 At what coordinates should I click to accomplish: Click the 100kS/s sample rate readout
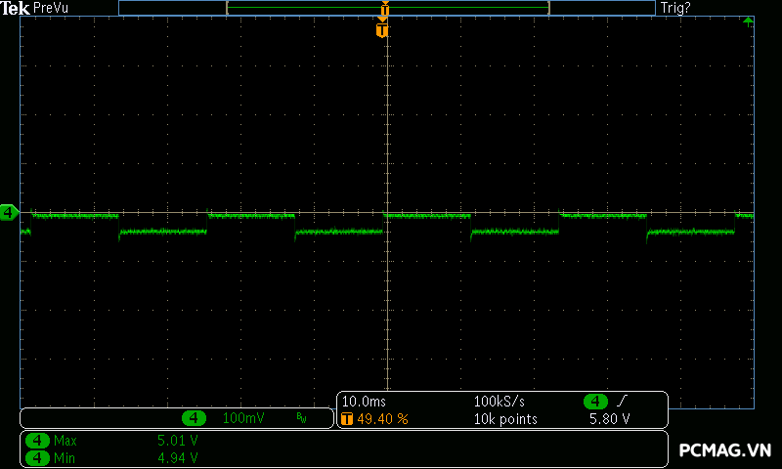click(499, 402)
